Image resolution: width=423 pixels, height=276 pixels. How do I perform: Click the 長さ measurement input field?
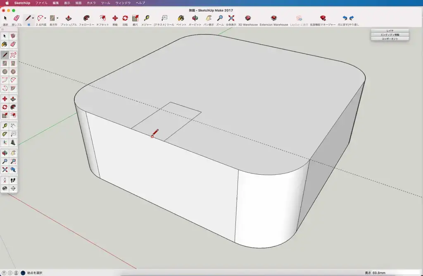(396, 273)
